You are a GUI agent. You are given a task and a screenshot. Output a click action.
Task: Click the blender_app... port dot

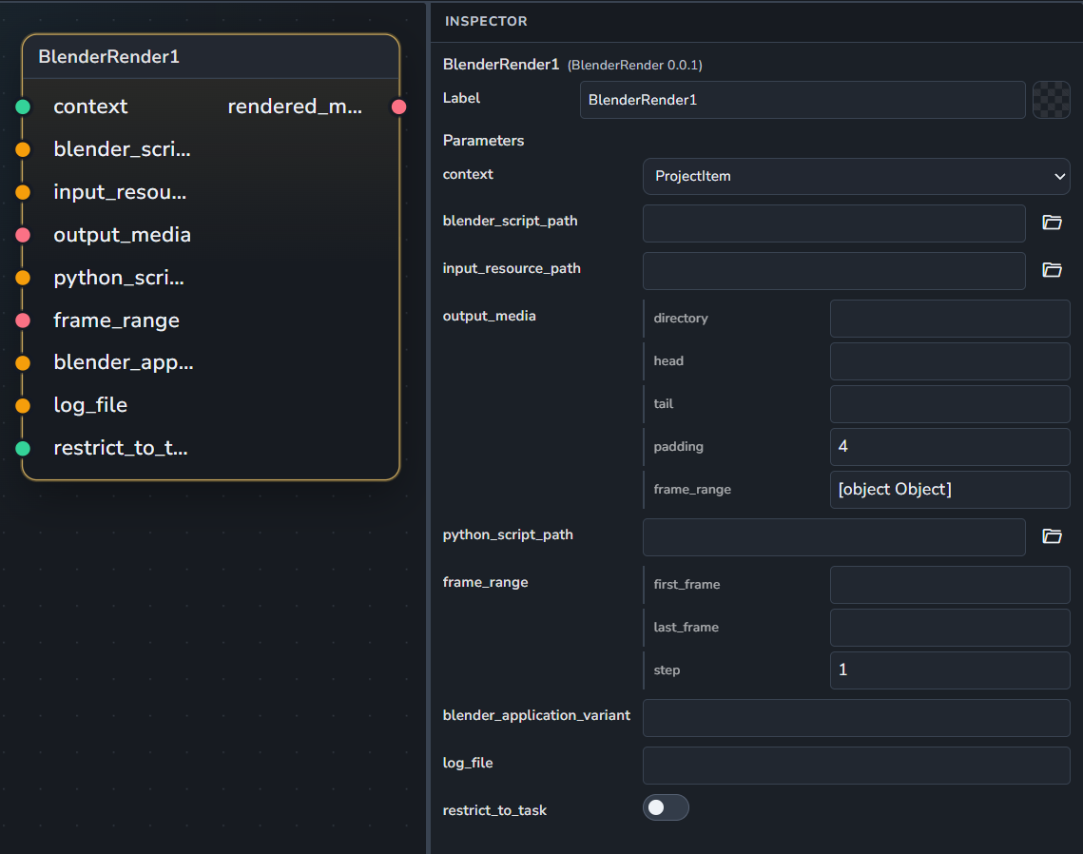pyautogui.click(x=23, y=362)
